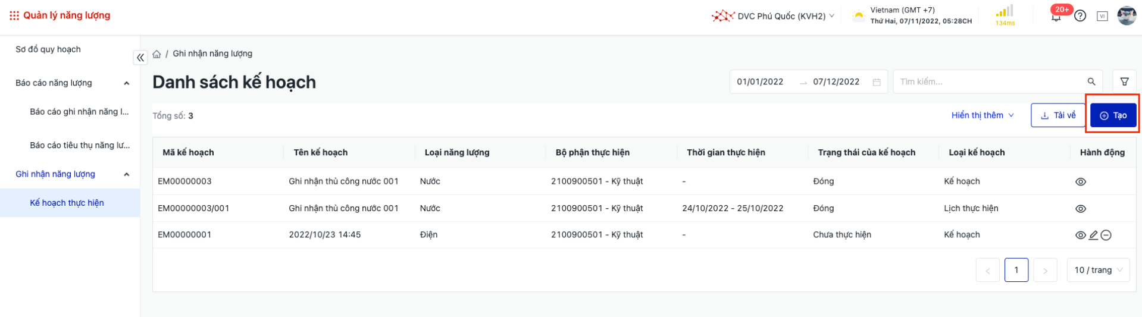Delete plan EM00000001 with minus icon
Viewport: 1142px width, 317px height.
coord(1106,236)
